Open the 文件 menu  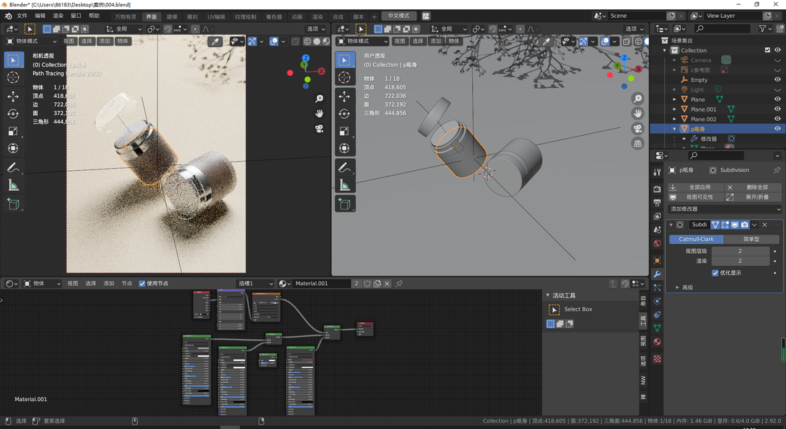pos(22,16)
